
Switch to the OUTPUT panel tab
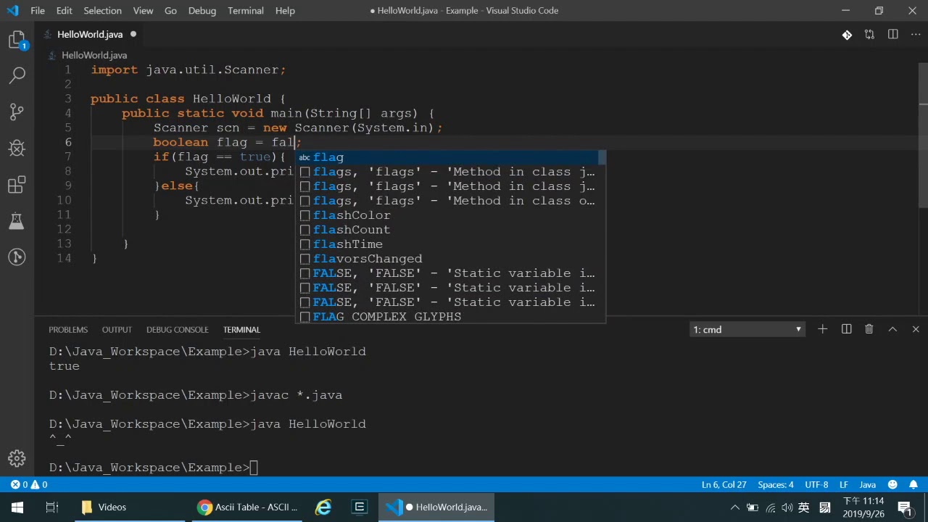click(x=117, y=330)
